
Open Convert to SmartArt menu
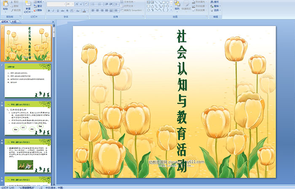tap(132, 10)
